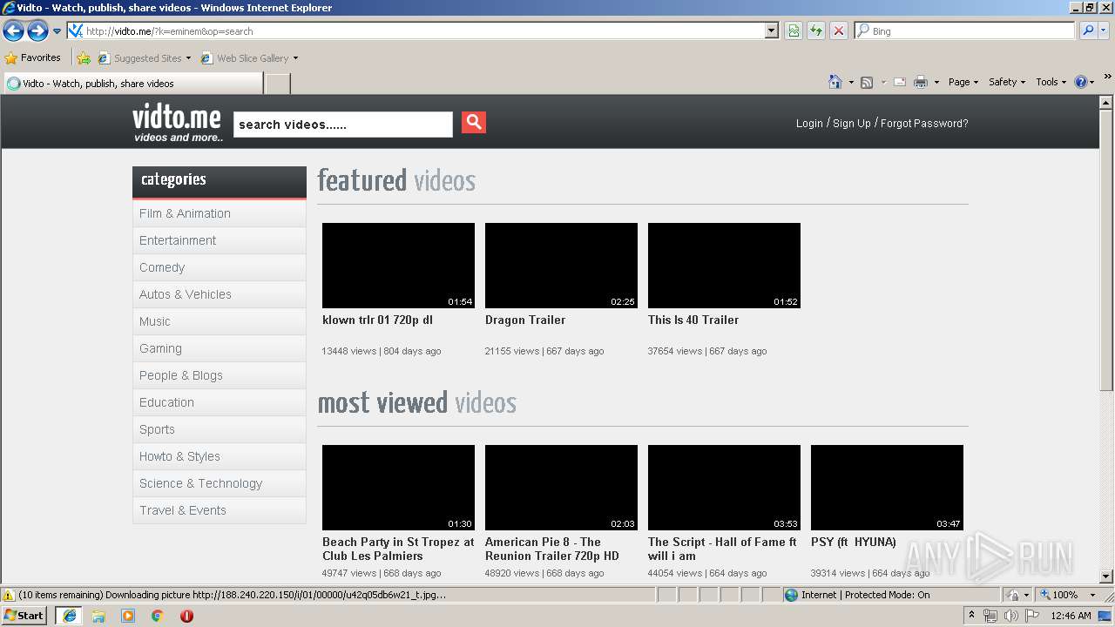The height and width of the screenshot is (627, 1115).
Task: Click the red video search button
Action: pos(474,123)
